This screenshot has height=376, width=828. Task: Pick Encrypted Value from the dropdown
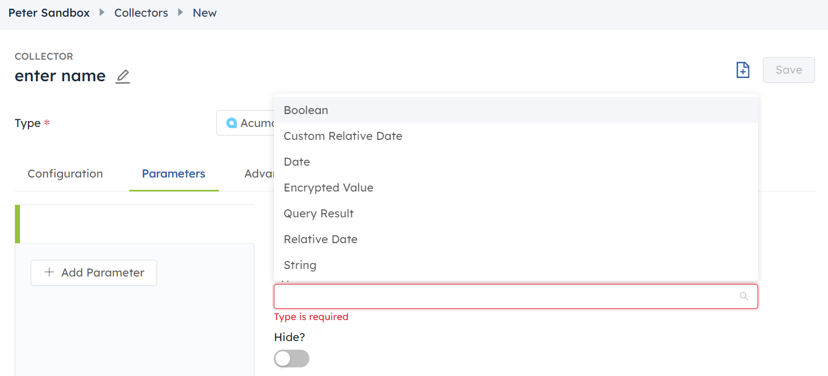[x=516, y=188]
